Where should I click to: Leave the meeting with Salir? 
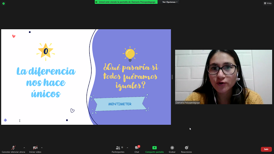(x=266, y=149)
